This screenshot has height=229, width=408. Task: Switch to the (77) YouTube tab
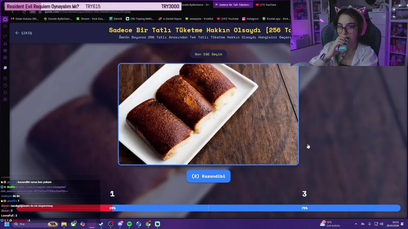[266, 5]
